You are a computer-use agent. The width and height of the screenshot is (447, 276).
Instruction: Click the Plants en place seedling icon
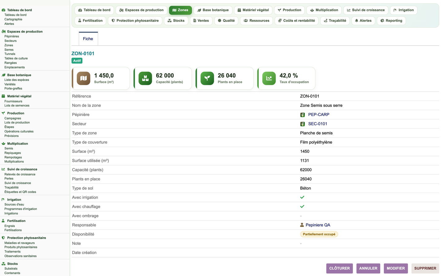coord(207,78)
